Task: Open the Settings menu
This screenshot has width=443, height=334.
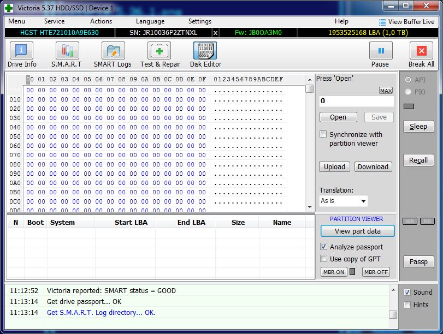Action: coord(200,21)
